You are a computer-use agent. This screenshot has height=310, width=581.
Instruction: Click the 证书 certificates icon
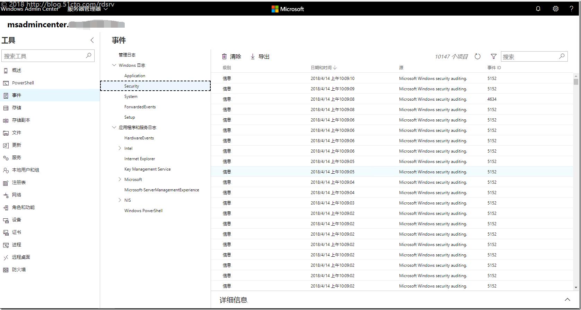[x=6, y=232]
